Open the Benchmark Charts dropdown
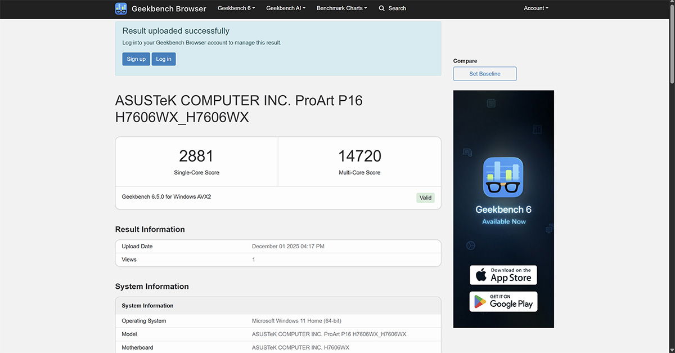This screenshot has height=353, width=675. tap(341, 8)
